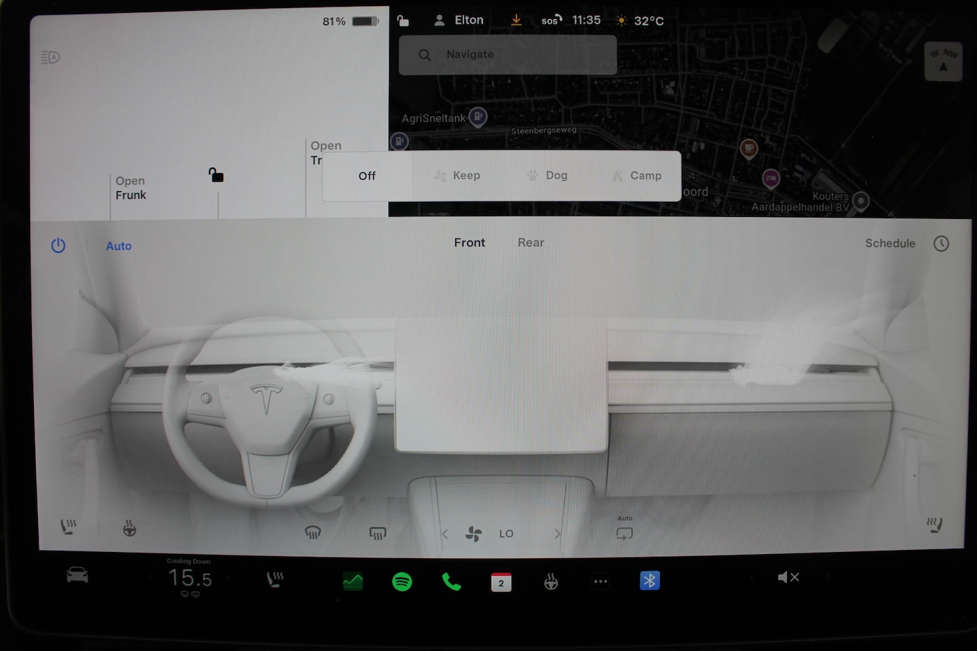
Task: Tap the SOS connectivity indicator
Action: (x=552, y=20)
